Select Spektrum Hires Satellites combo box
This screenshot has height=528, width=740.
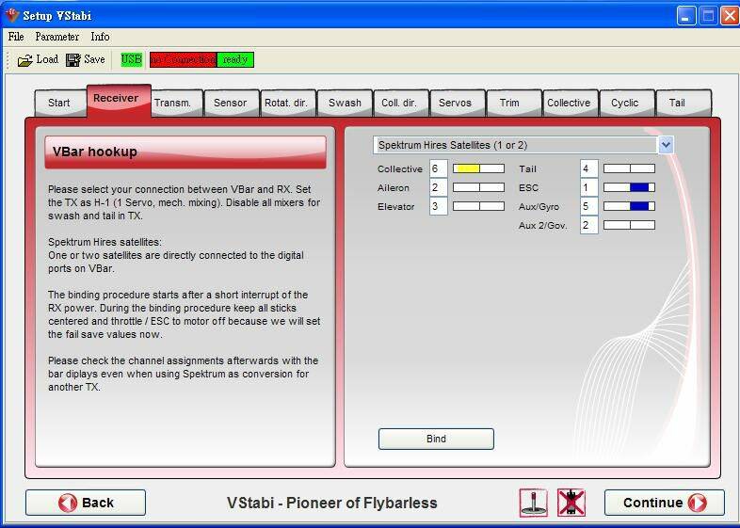pos(523,145)
